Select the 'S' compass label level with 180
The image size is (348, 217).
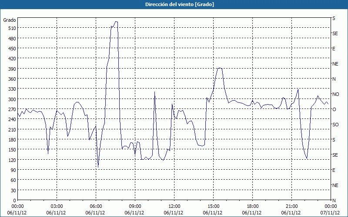[334, 140]
